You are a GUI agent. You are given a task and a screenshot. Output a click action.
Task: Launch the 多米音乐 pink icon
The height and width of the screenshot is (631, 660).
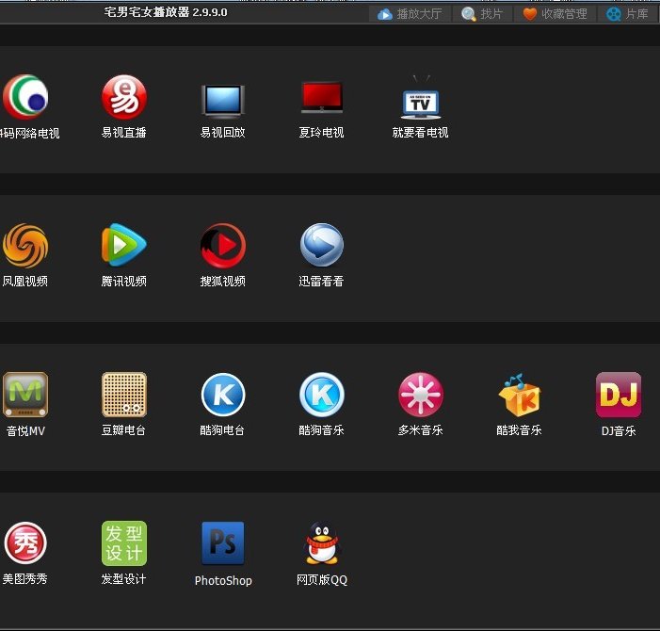(x=421, y=395)
